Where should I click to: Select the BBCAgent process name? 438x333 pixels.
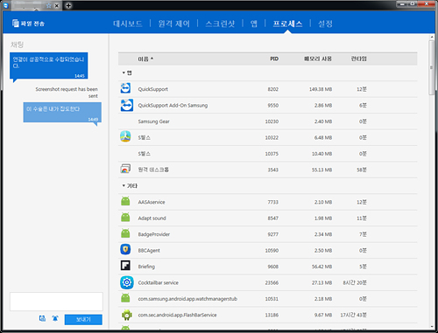pos(149,251)
